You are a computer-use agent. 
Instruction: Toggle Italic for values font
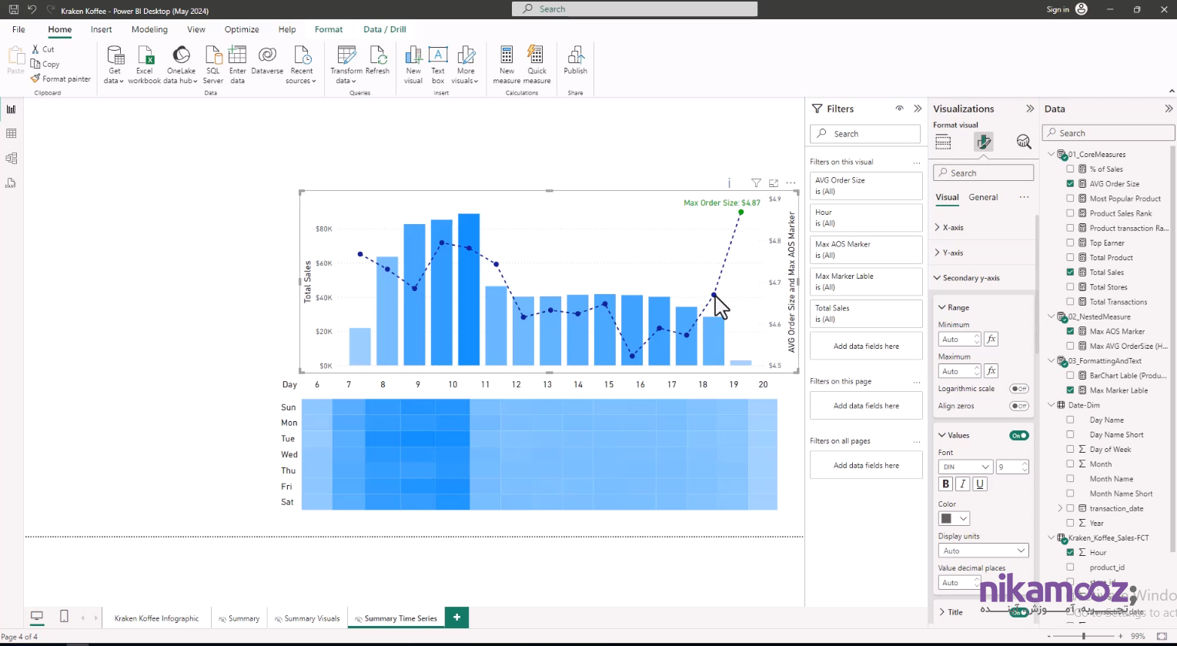coord(962,484)
